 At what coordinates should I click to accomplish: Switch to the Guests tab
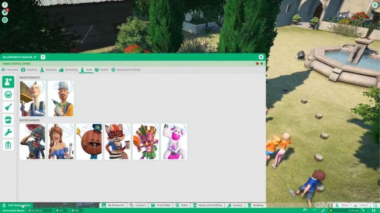point(102,69)
